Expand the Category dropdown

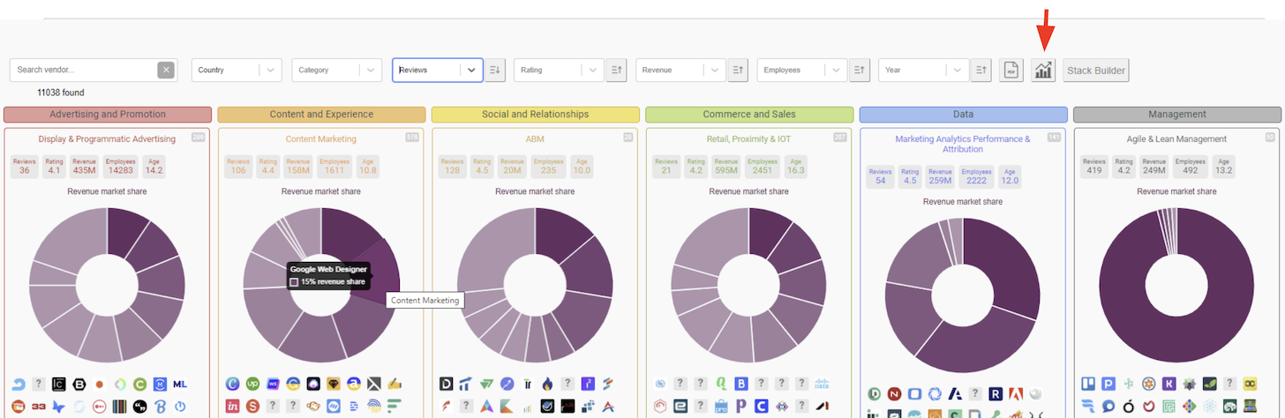point(336,71)
